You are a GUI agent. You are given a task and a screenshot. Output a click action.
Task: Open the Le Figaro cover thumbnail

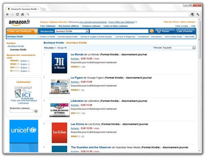[60, 86]
